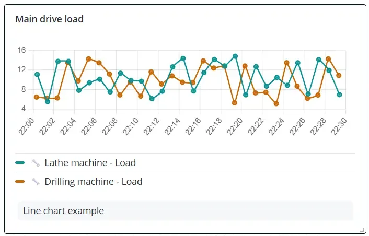Click the Main drive load title
The height and width of the screenshot is (236, 369).
pyautogui.click(x=50, y=19)
